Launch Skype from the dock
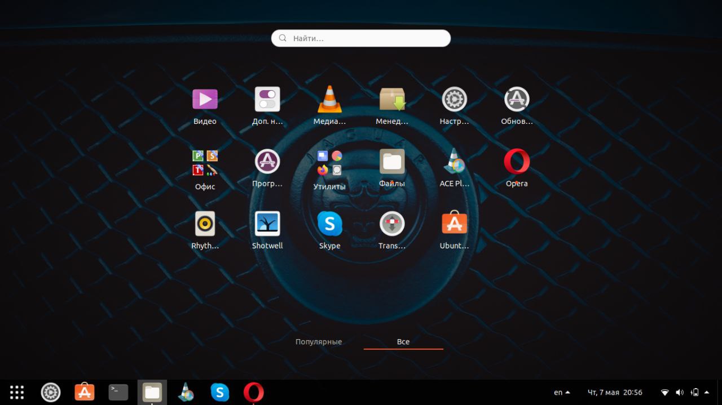The width and height of the screenshot is (722, 405). click(x=220, y=392)
